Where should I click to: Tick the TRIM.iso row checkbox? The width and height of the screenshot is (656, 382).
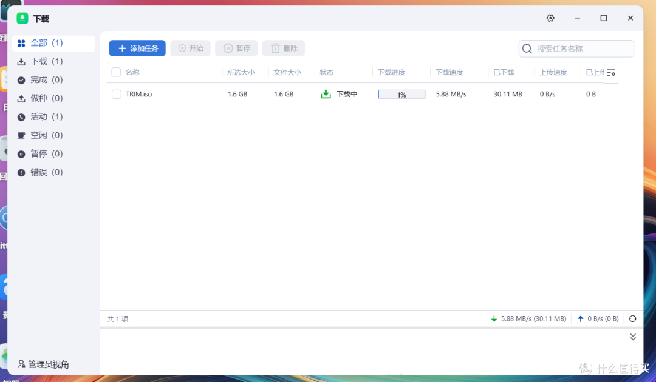pos(117,94)
